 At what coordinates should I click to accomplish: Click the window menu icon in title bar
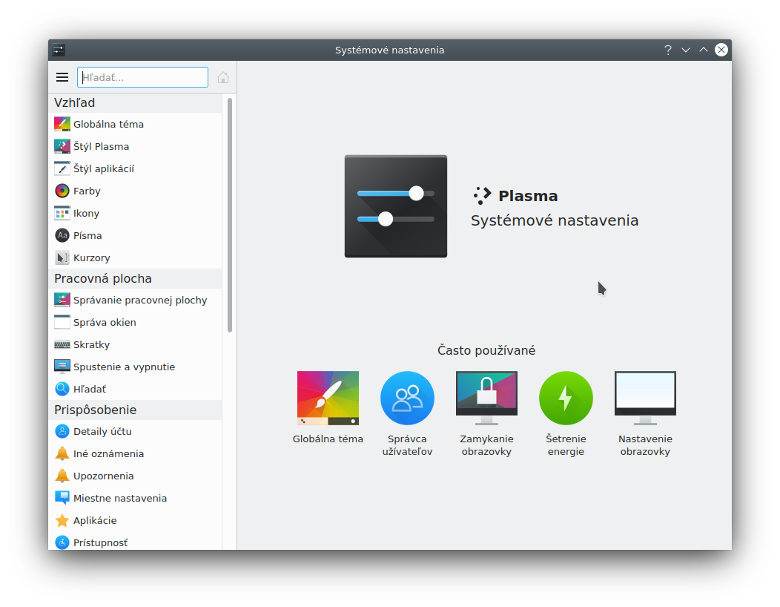pos(59,50)
